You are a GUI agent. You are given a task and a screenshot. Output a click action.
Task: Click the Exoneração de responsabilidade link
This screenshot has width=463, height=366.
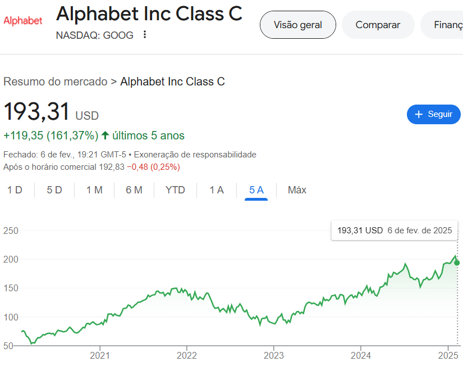[x=195, y=155]
